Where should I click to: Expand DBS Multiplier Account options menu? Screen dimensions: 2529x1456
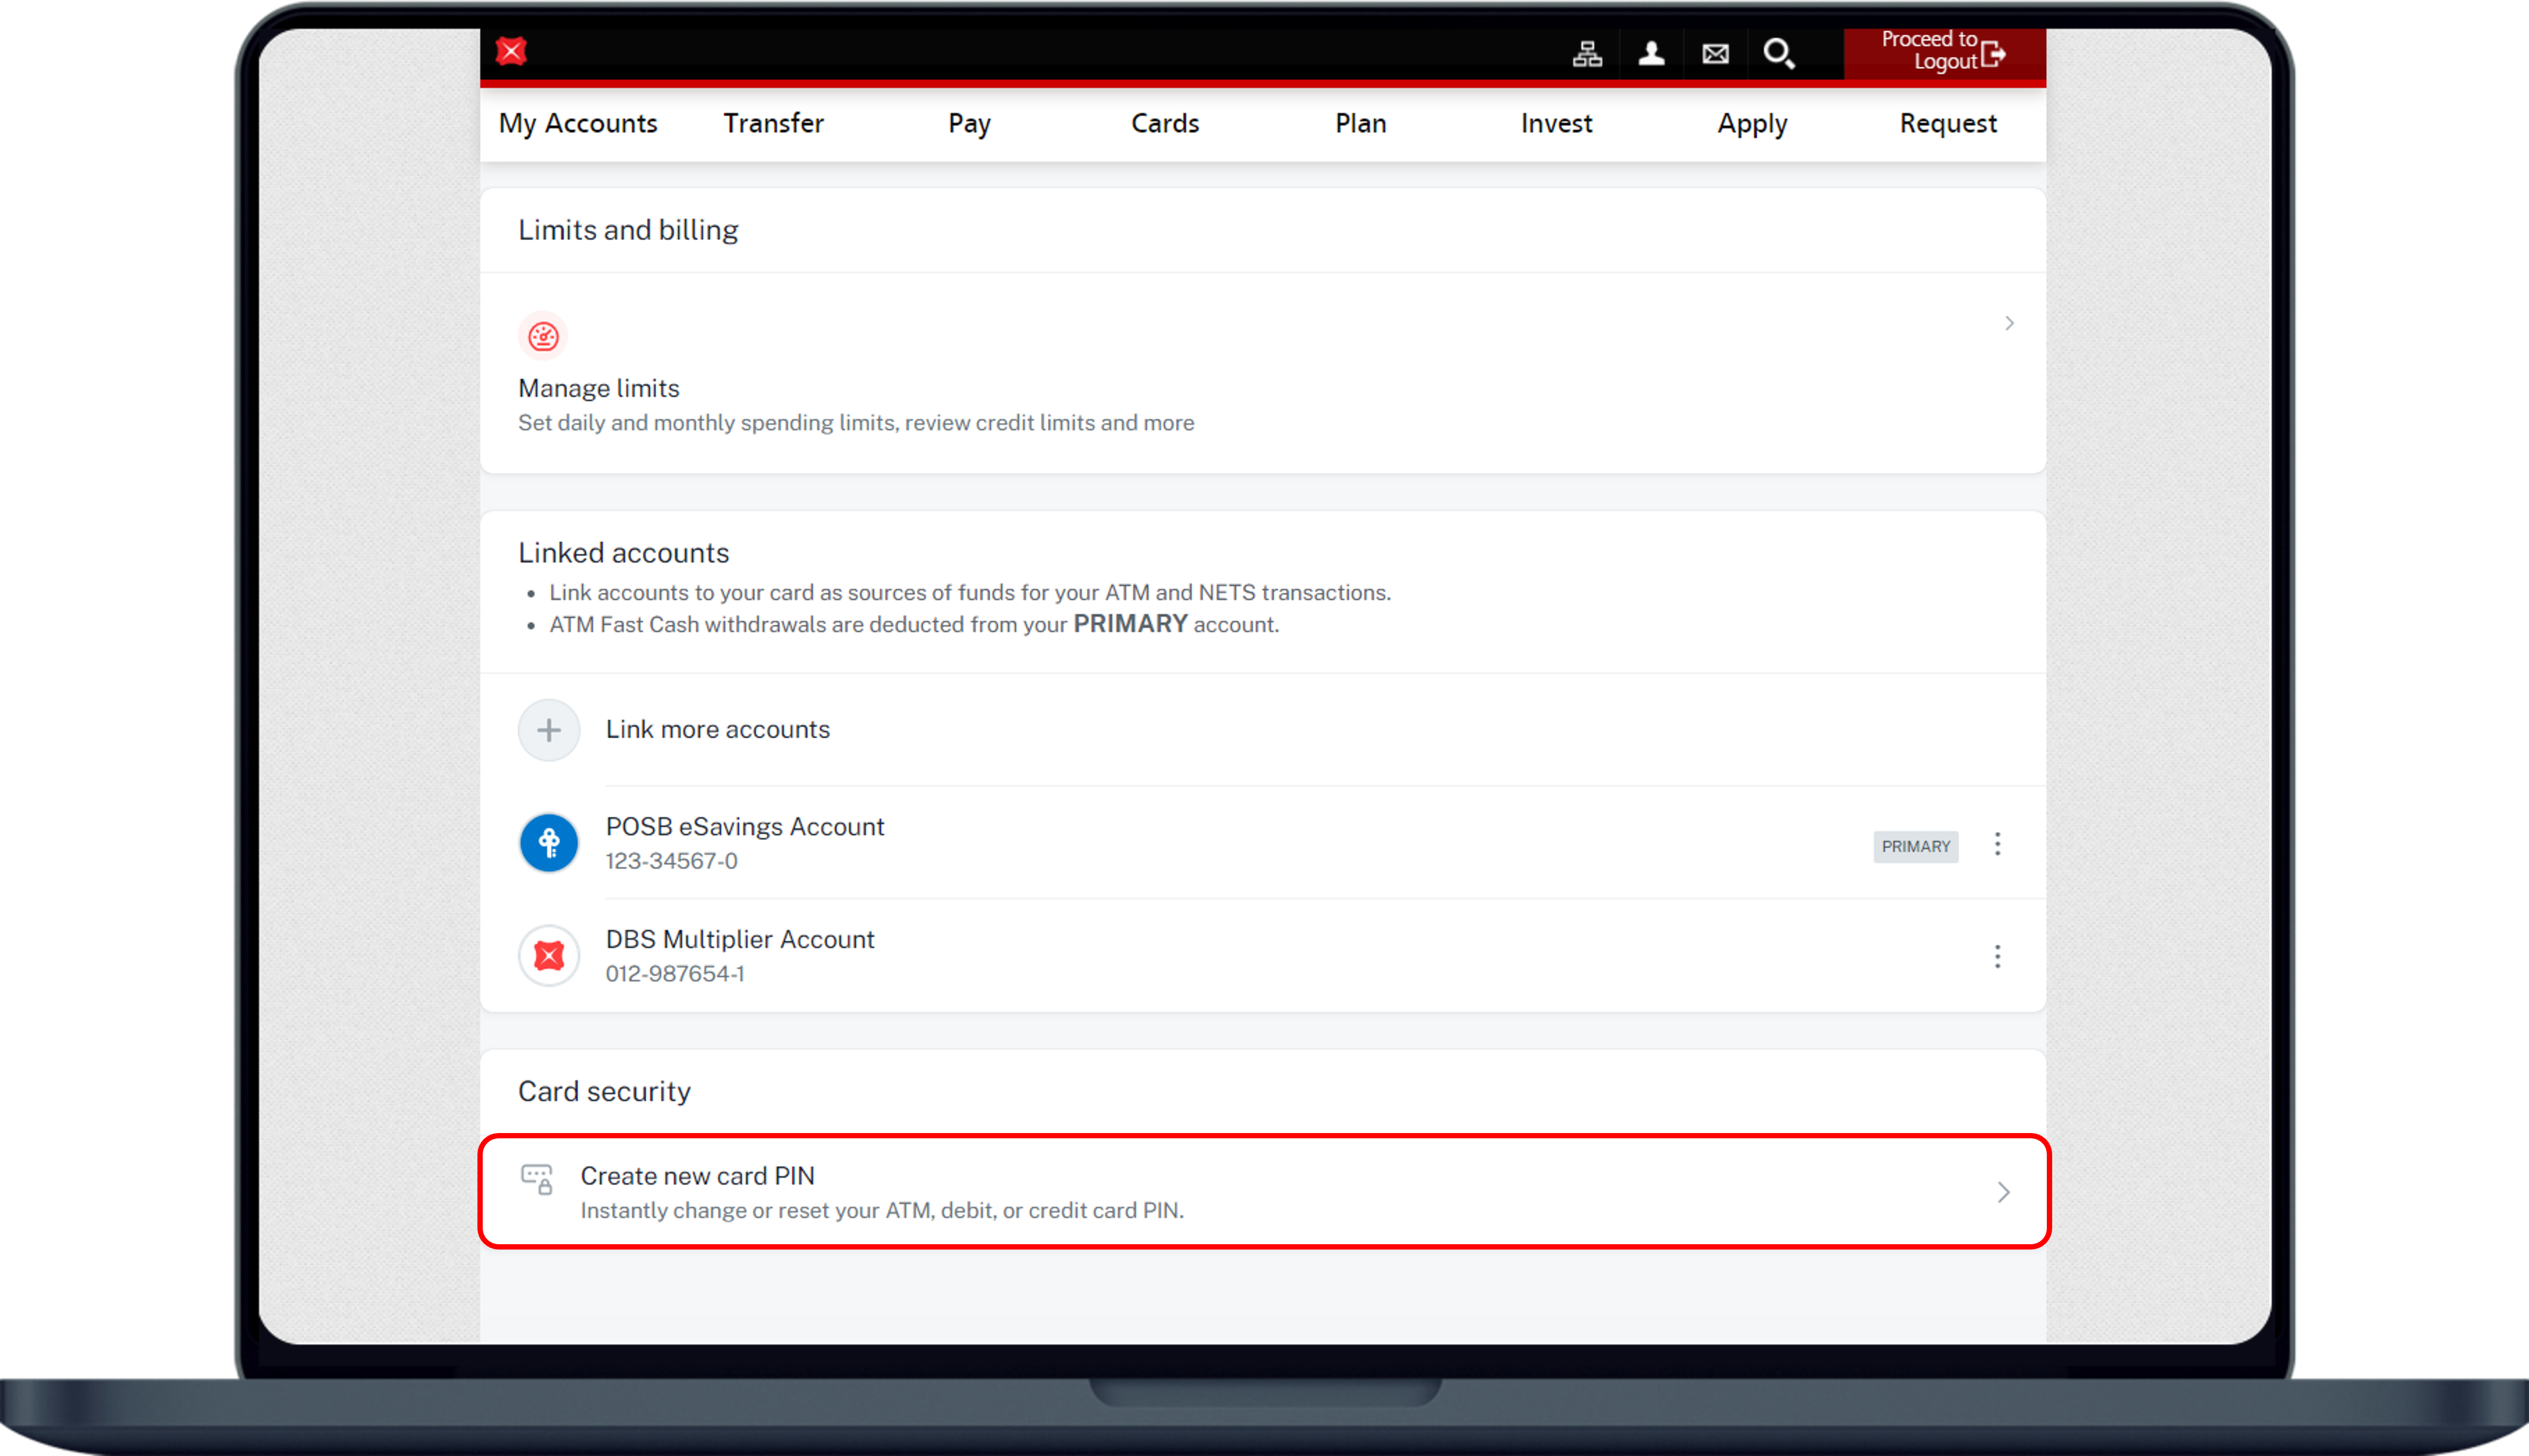(1997, 956)
